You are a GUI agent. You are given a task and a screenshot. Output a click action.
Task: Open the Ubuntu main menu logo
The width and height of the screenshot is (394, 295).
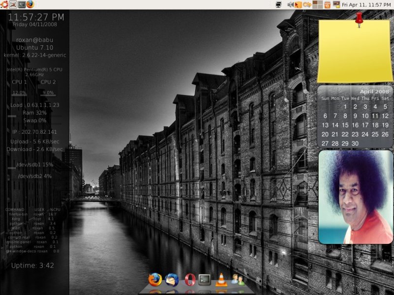[x=4, y=4]
